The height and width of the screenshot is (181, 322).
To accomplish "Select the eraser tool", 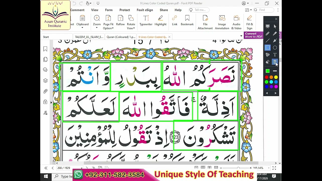I will [x=268, y=62].
